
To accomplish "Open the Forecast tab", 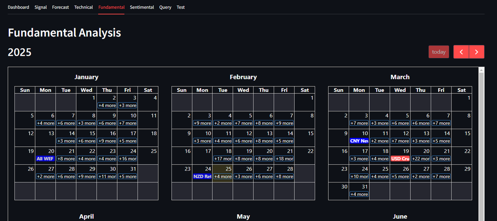I will (x=60, y=7).
